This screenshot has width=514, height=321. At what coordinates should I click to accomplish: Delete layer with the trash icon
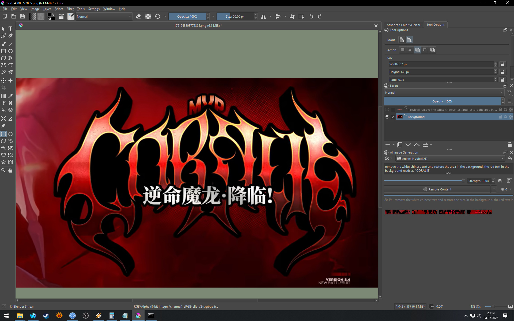pos(509,145)
